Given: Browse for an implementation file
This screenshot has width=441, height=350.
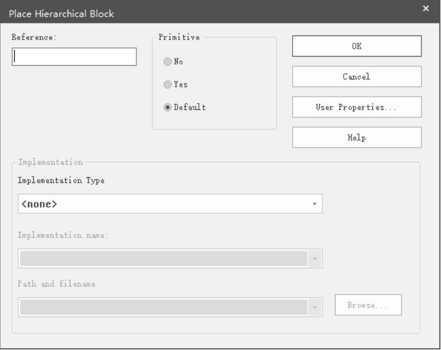Looking at the screenshot, I should pyautogui.click(x=368, y=305).
